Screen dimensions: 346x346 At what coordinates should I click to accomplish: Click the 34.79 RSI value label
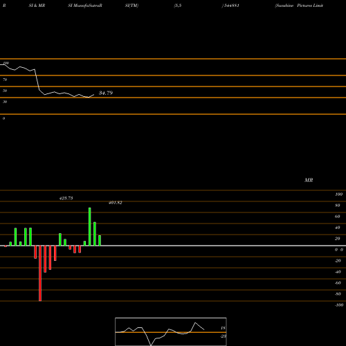(x=106, y=93)
